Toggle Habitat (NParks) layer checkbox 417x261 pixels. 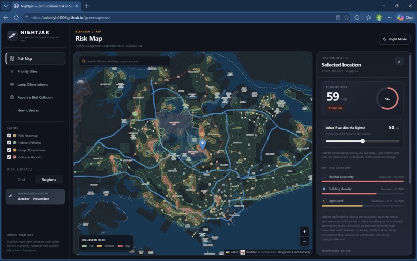[9, 143]
